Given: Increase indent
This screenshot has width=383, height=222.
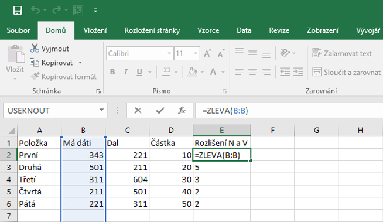Looking at the screenshot, I should click(x=298, y=72).
